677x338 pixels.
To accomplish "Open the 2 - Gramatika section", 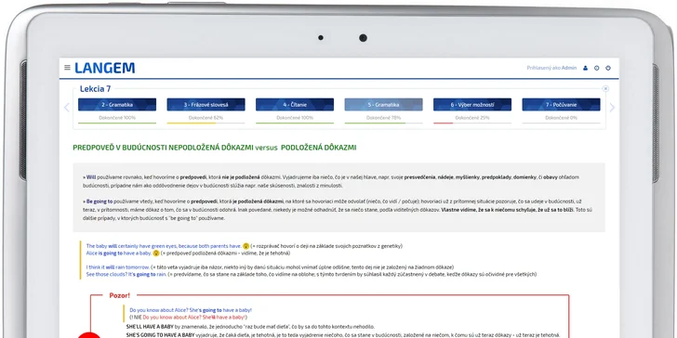I will coord(117,104).
